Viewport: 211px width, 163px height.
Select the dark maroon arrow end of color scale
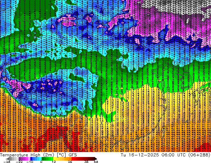(96, 159)
